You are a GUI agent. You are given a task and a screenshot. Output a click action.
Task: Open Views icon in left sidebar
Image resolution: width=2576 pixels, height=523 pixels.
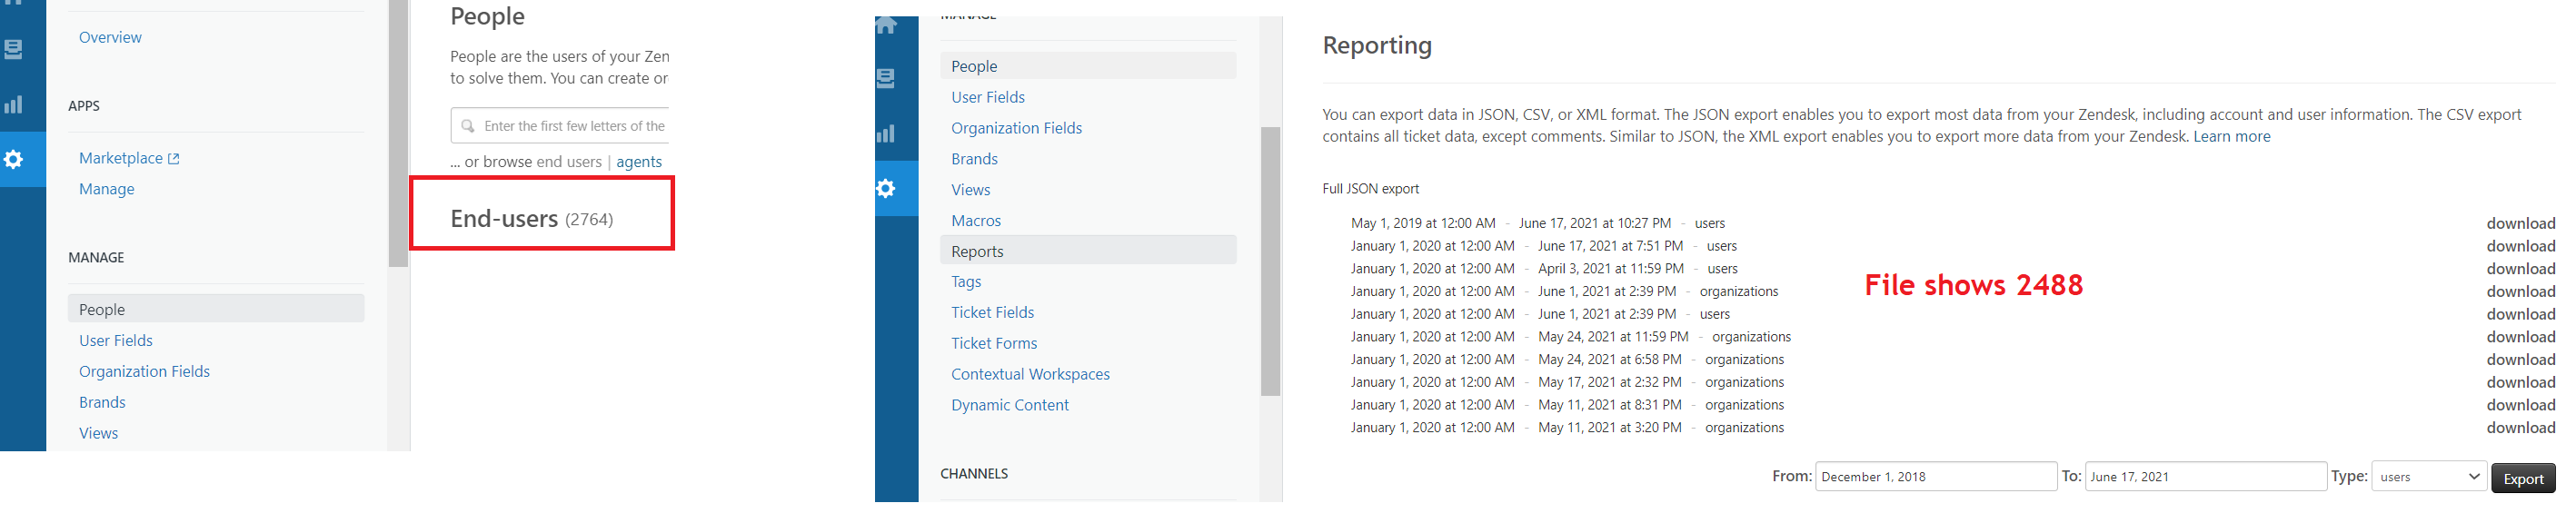pos(14,49)
